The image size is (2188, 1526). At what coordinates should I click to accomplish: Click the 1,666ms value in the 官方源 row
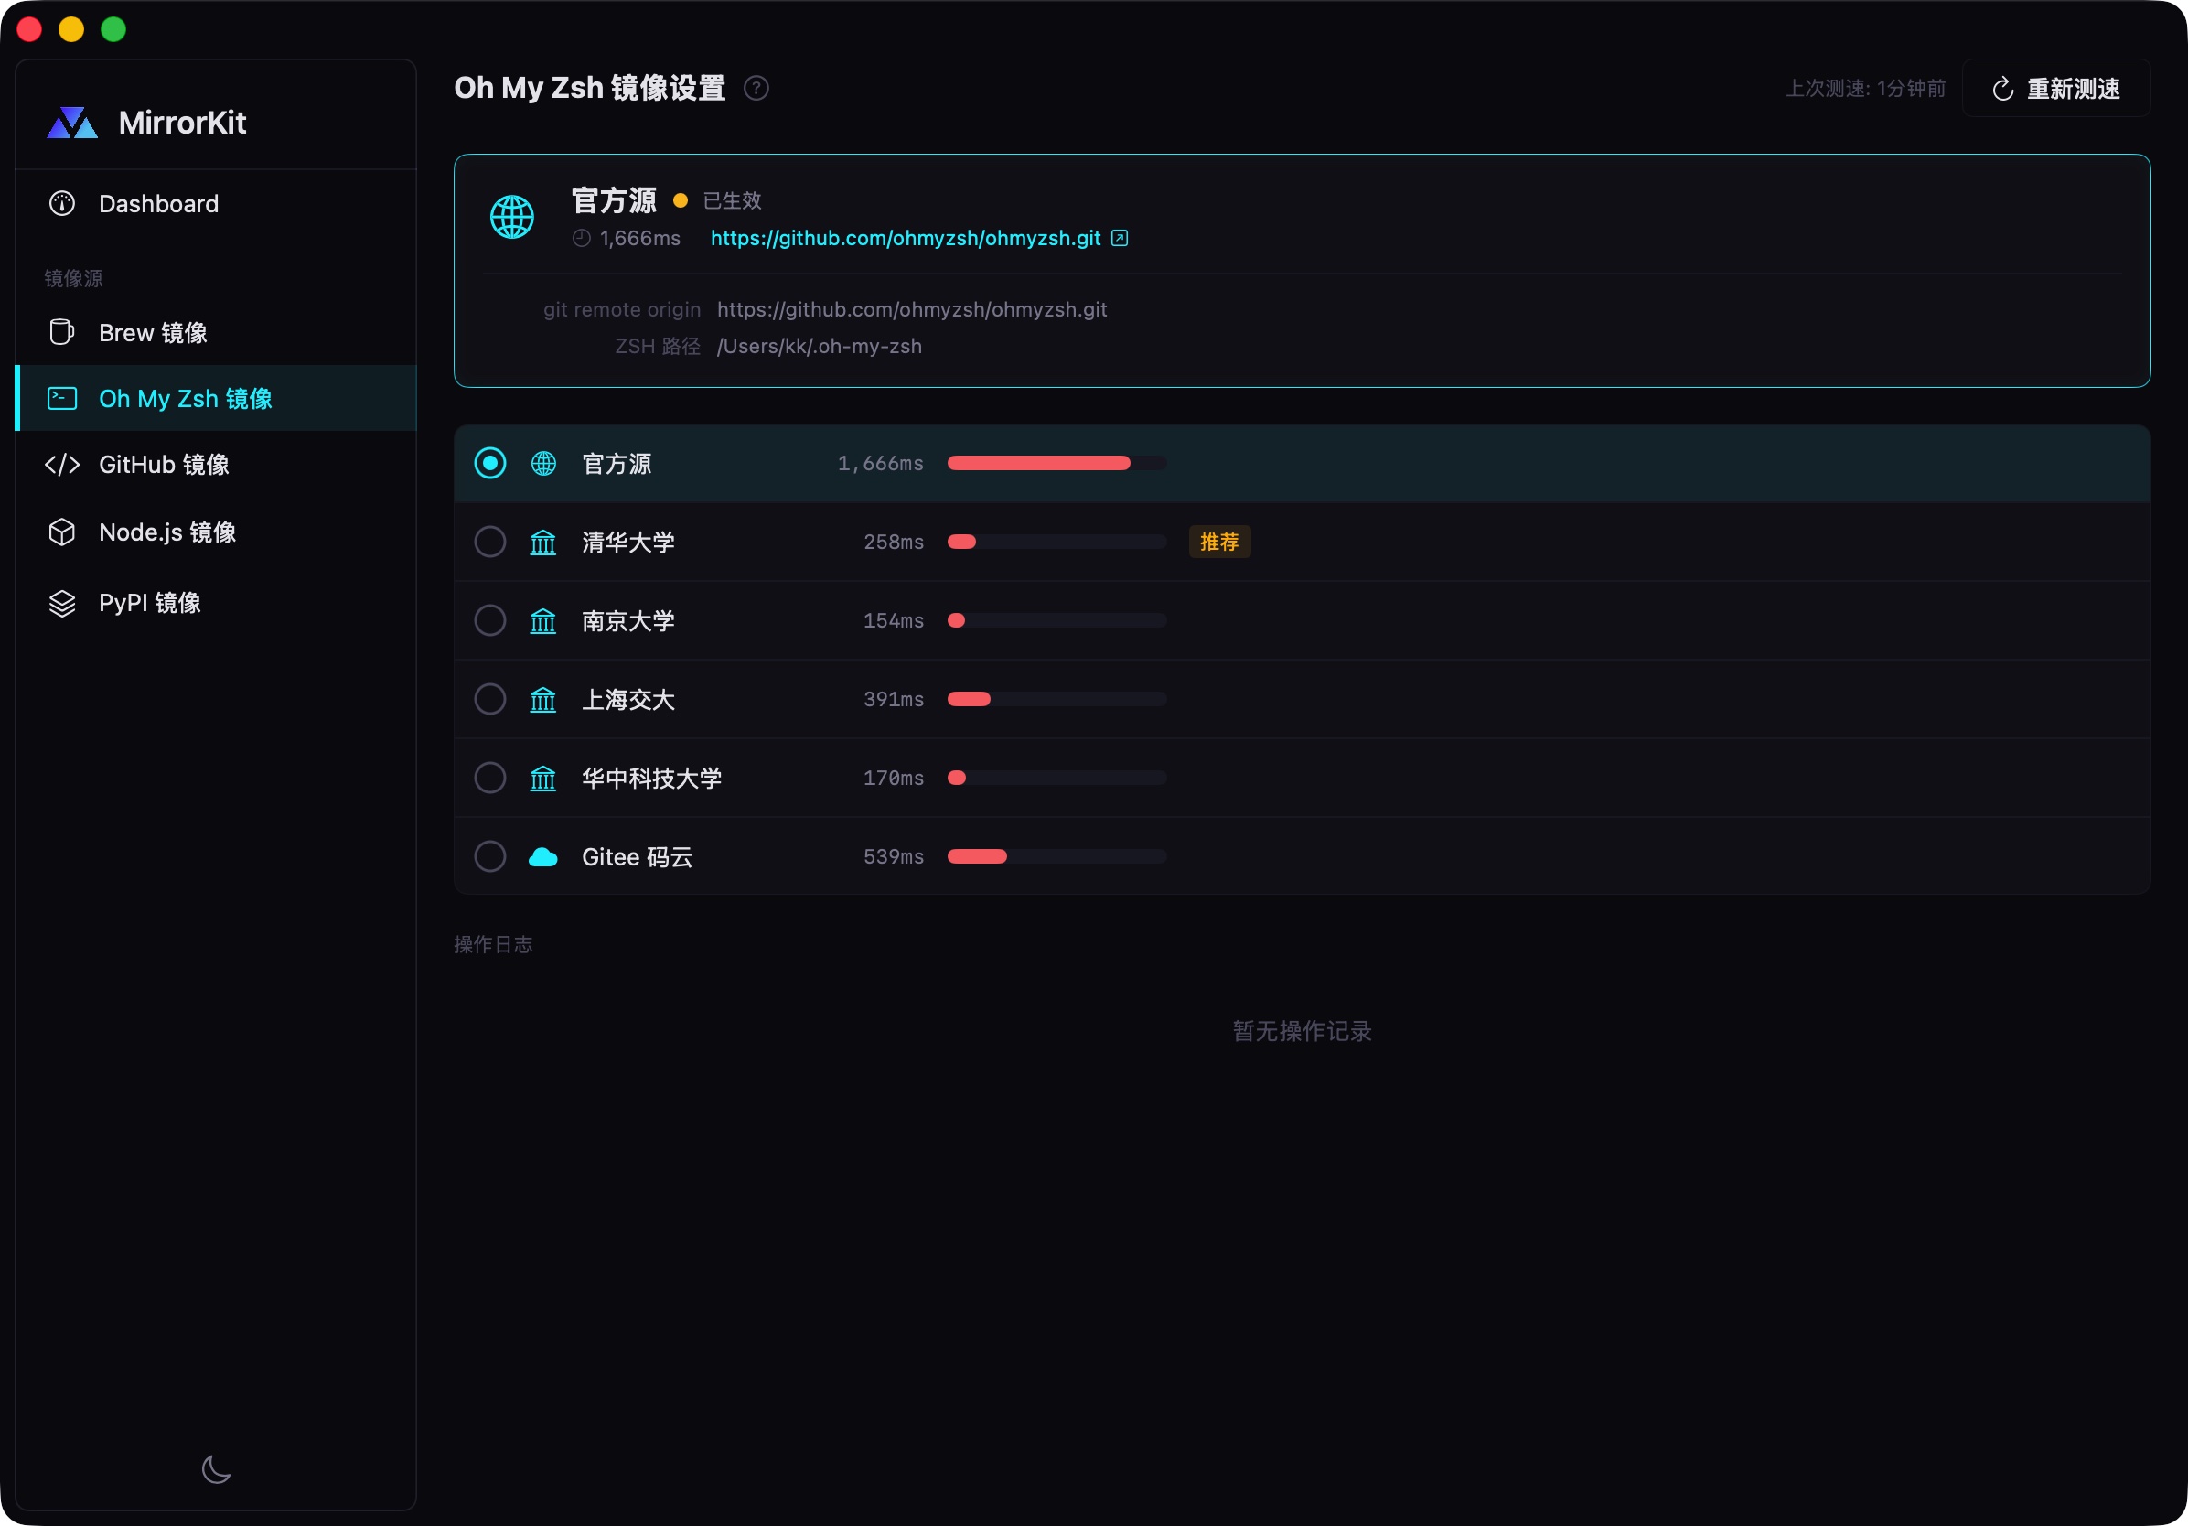click(x=881, y=463)
